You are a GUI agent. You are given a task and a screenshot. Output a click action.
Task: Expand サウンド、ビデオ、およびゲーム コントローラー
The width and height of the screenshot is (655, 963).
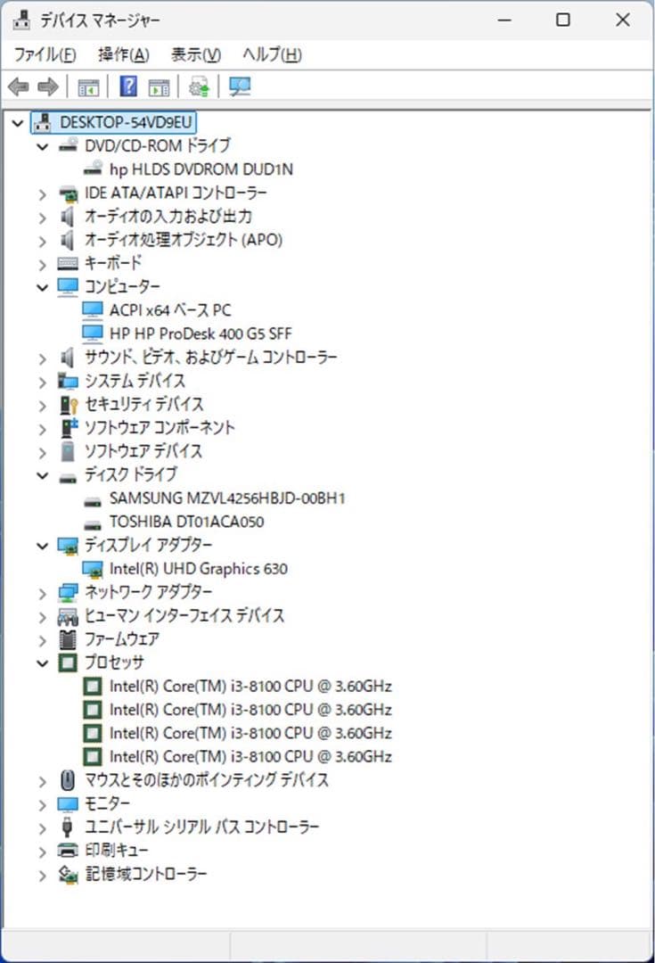point(43,358)
